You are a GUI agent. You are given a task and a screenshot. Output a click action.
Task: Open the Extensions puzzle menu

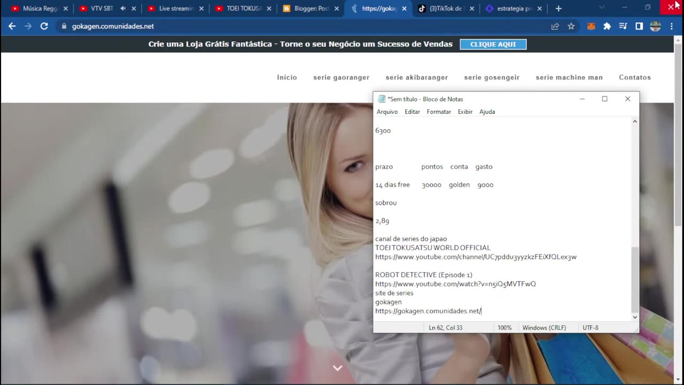[607, 26]
